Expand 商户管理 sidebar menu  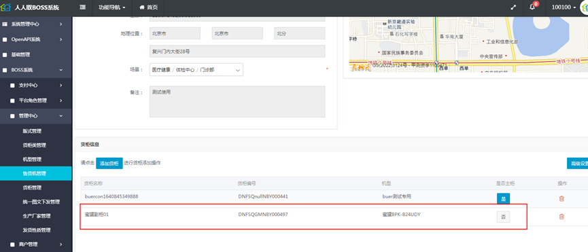click(x=35, y=245)
